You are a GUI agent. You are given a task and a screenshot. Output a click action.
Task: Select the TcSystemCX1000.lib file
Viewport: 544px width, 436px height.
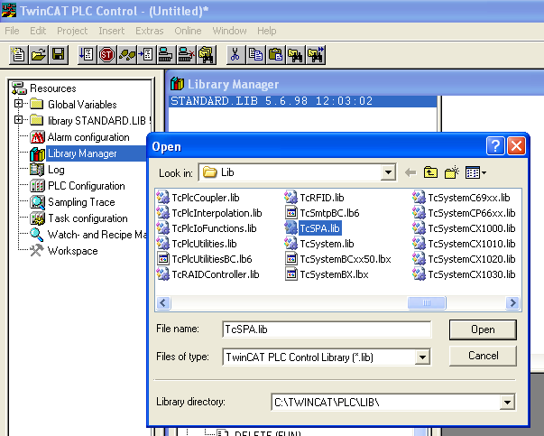pos(472,228)
